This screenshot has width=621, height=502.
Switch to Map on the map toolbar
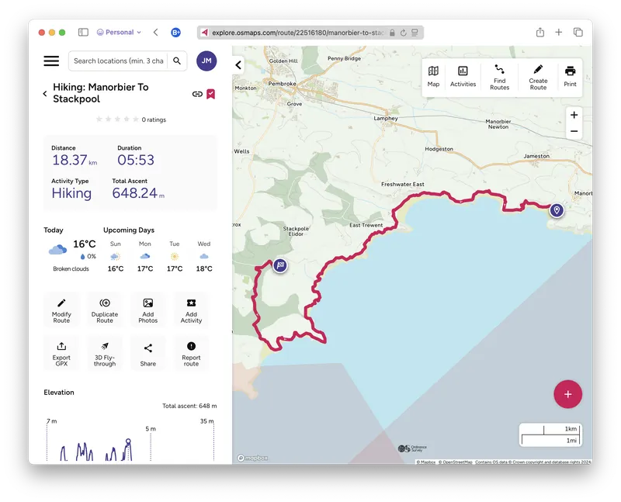(x=433, y=77)
